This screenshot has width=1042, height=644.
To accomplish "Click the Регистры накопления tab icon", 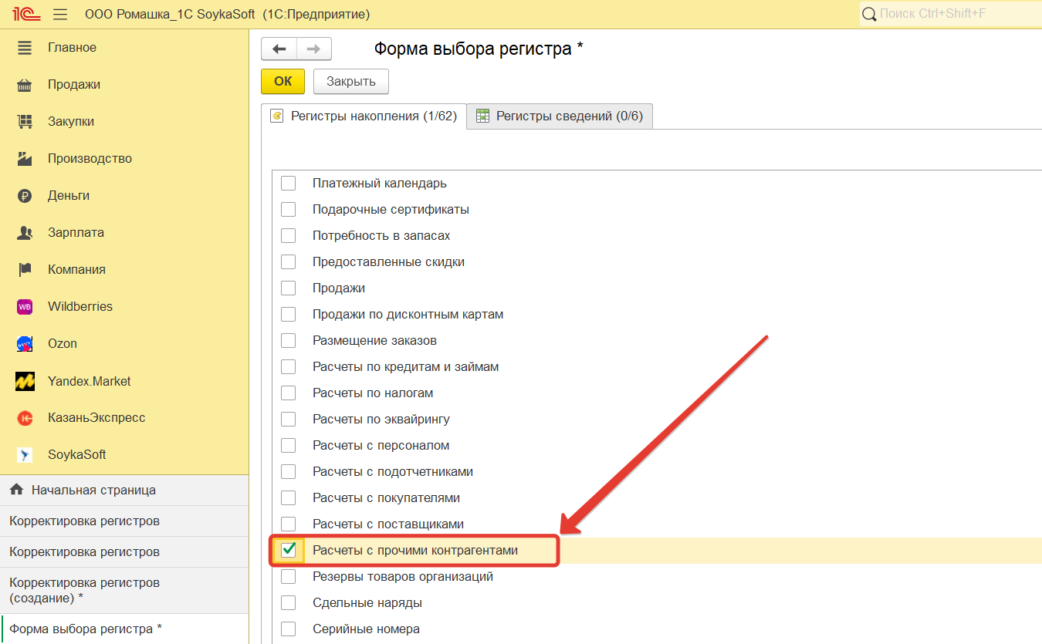I will pos(276,116).
